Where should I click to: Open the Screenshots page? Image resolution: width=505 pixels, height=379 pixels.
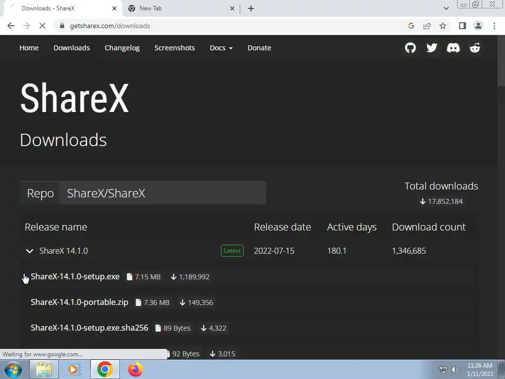[x=175, y=48]
